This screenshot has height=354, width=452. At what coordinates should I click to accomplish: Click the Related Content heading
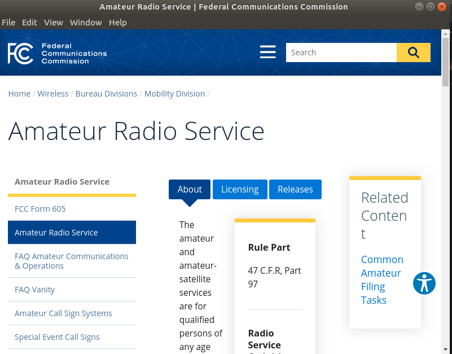384,216
